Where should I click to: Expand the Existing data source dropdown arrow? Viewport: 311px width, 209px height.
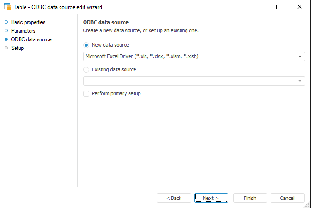click(x=300, y=81)
